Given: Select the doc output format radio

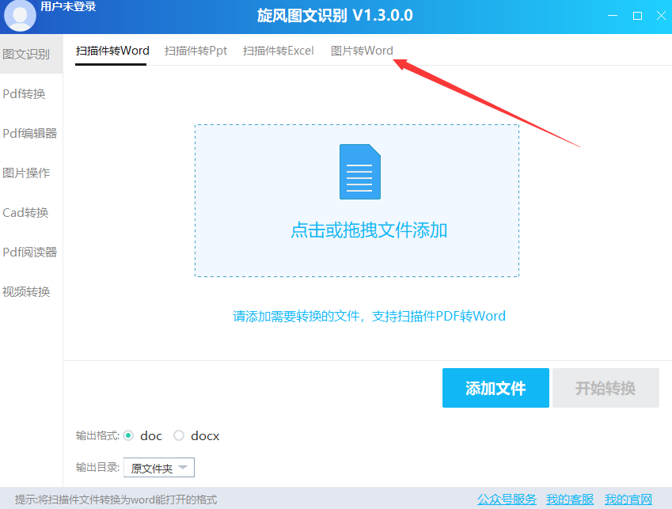Looking at the screenshot, I should pyautogui.click(x=128, y=435).
